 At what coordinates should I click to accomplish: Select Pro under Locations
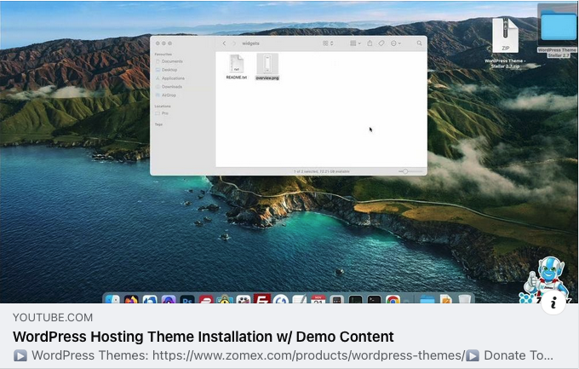point(162,113)
